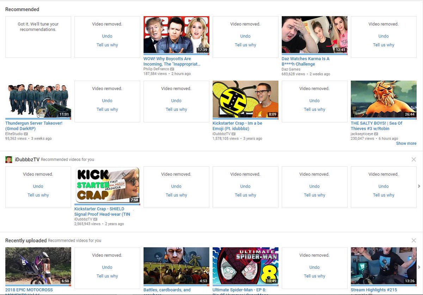Image resolution: width=423 pixels, height=295 pixels.
Task: Open 'Kickstarter Crap - Im a be Emoji' title
Action: 237,126
